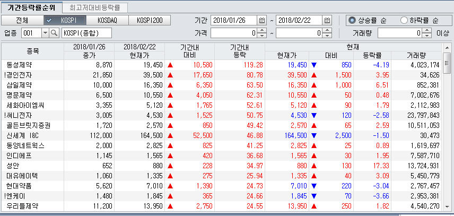Decrease the 거래량 value with down stepper
The image size is (454, 216).
[x=427, y=36]
